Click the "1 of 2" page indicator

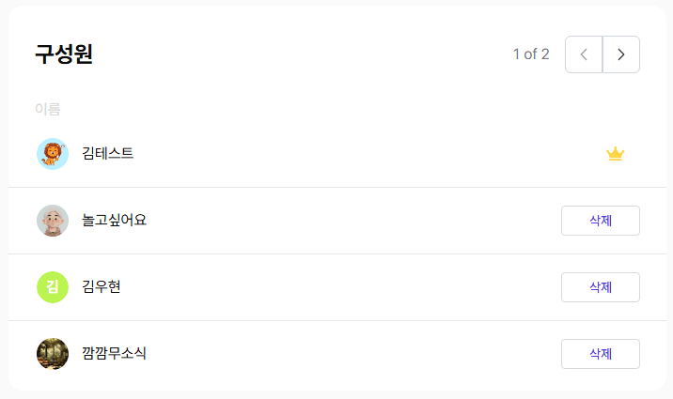(x=531, y=54)
